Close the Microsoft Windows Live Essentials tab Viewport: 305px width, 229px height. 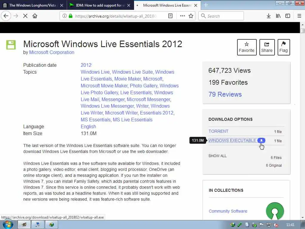(x=196, y=5)
